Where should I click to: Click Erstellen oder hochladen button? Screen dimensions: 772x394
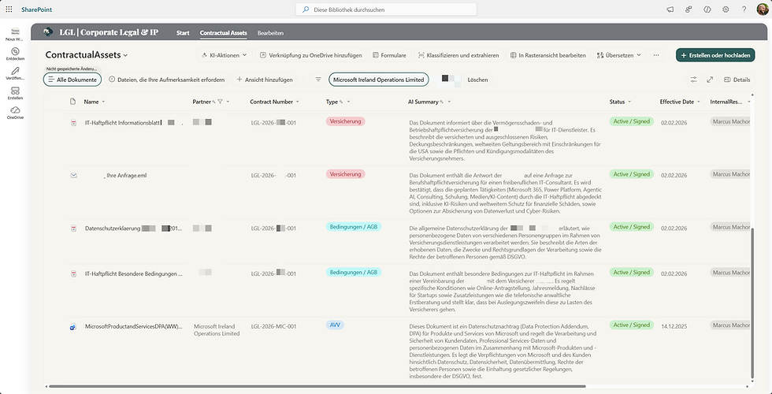pyautogui.click(x=715, y=55)
